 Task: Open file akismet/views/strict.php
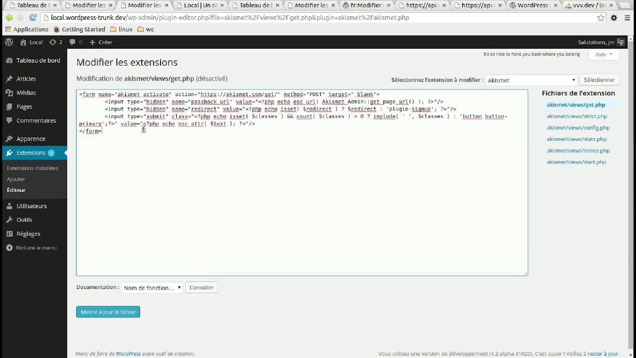pyautogui.click(x=577, y=116)
